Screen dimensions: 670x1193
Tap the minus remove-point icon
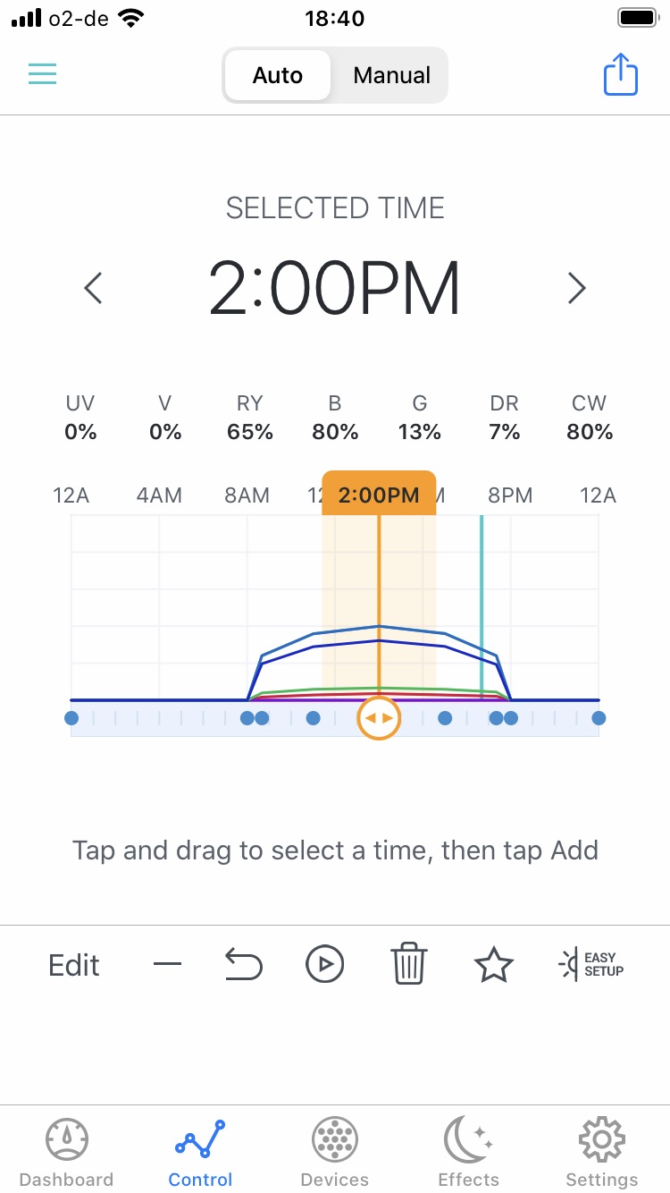pos(167,965)
